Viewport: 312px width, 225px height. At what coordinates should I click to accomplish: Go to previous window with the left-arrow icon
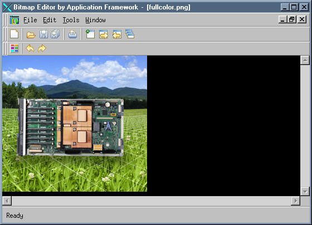[117, 34]
